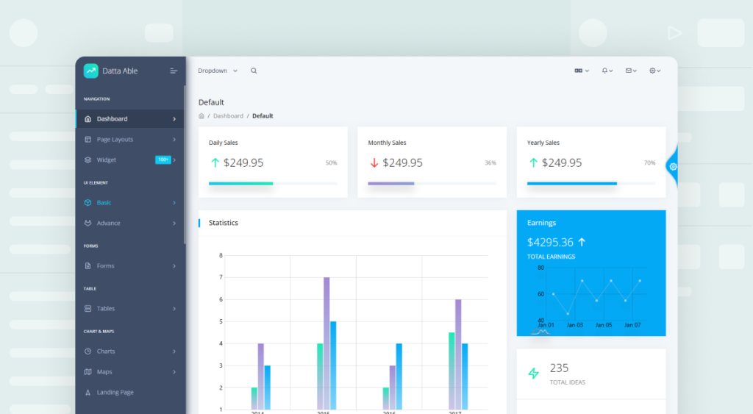Click the Yearly Sales green up arrow

(533, 163)
